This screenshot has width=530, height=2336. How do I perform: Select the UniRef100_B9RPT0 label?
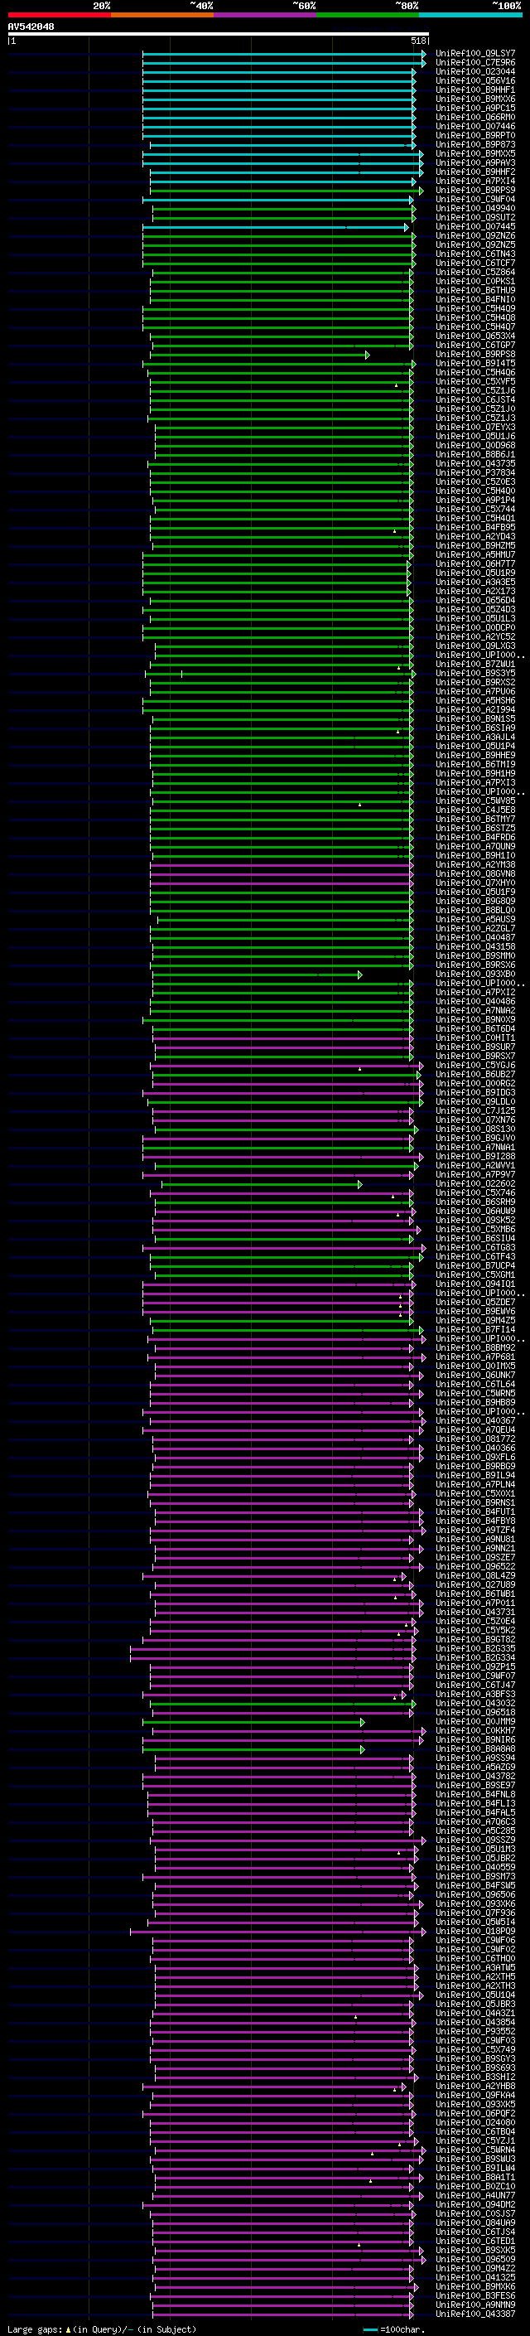pyautogui.click(x=475, y=135)
